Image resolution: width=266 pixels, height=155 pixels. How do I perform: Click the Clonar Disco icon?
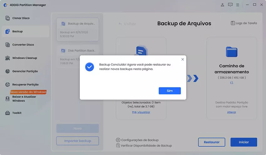[x=8, y=18]
